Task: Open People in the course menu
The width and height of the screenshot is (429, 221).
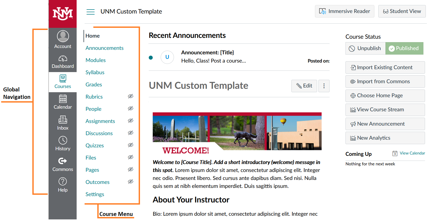Action: (x=93, y=109)
